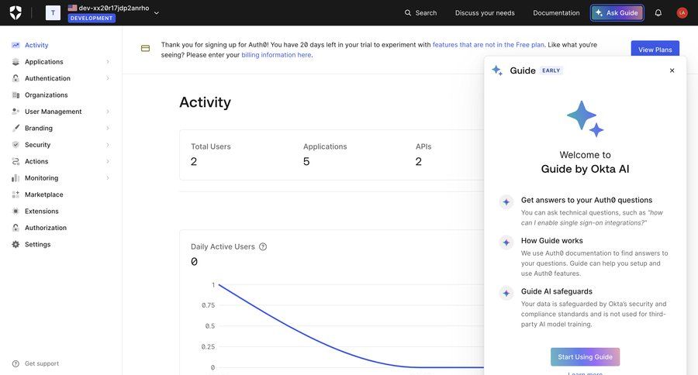Click the Get support link text
Viewport: 698px width, 375px height.
42,363
